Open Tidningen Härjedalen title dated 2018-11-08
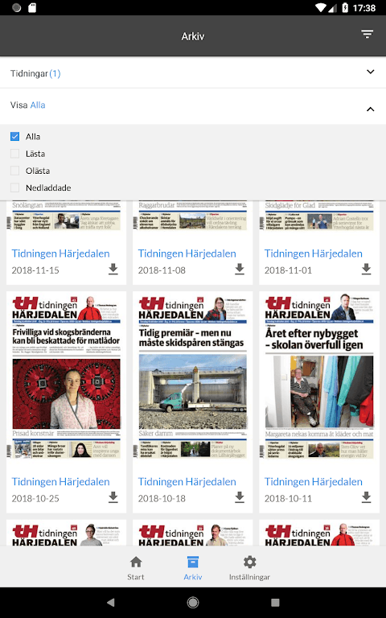The height and width of the screenshot is (618, 386). pos(187,253)
